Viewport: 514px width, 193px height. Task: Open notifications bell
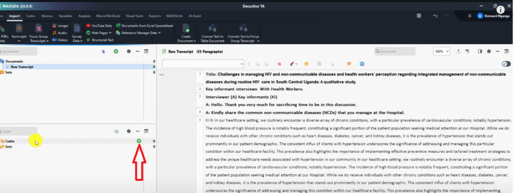tap(470, 16)
